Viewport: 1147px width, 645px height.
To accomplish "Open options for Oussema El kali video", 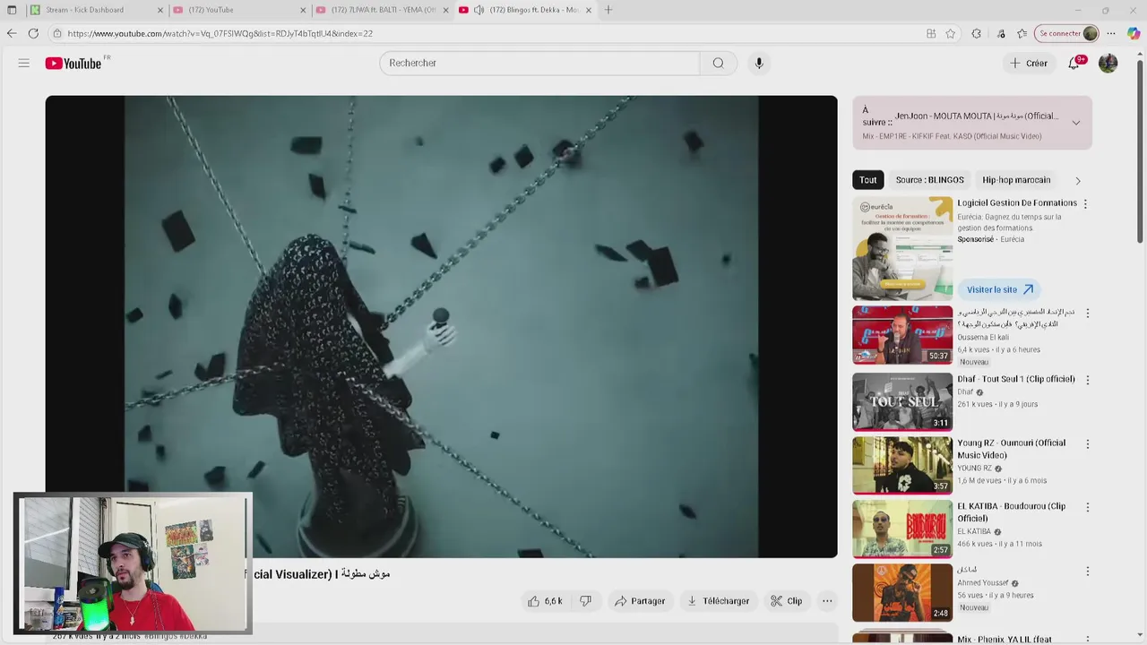I will tap(1088, 314).
